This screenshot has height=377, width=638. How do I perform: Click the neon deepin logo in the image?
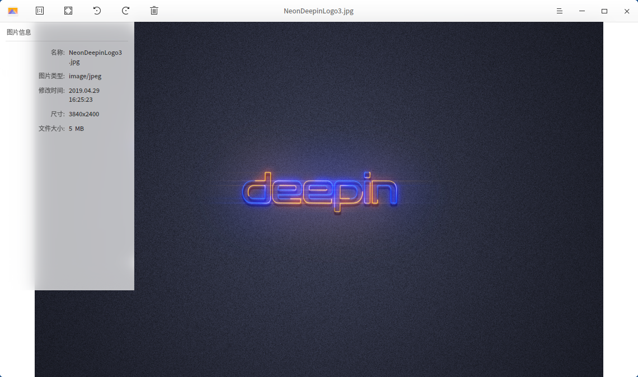coord(319,190)
